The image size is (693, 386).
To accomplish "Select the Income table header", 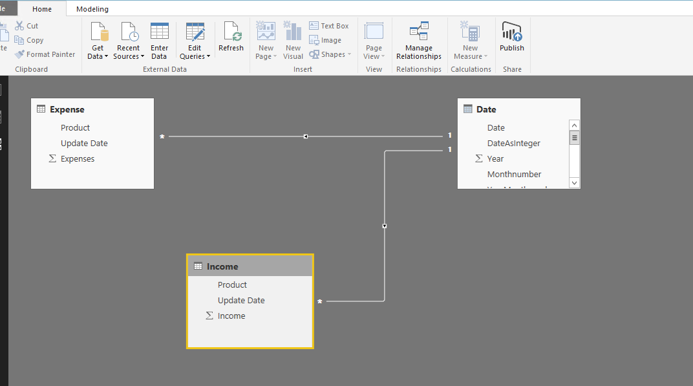I will 250,266.
